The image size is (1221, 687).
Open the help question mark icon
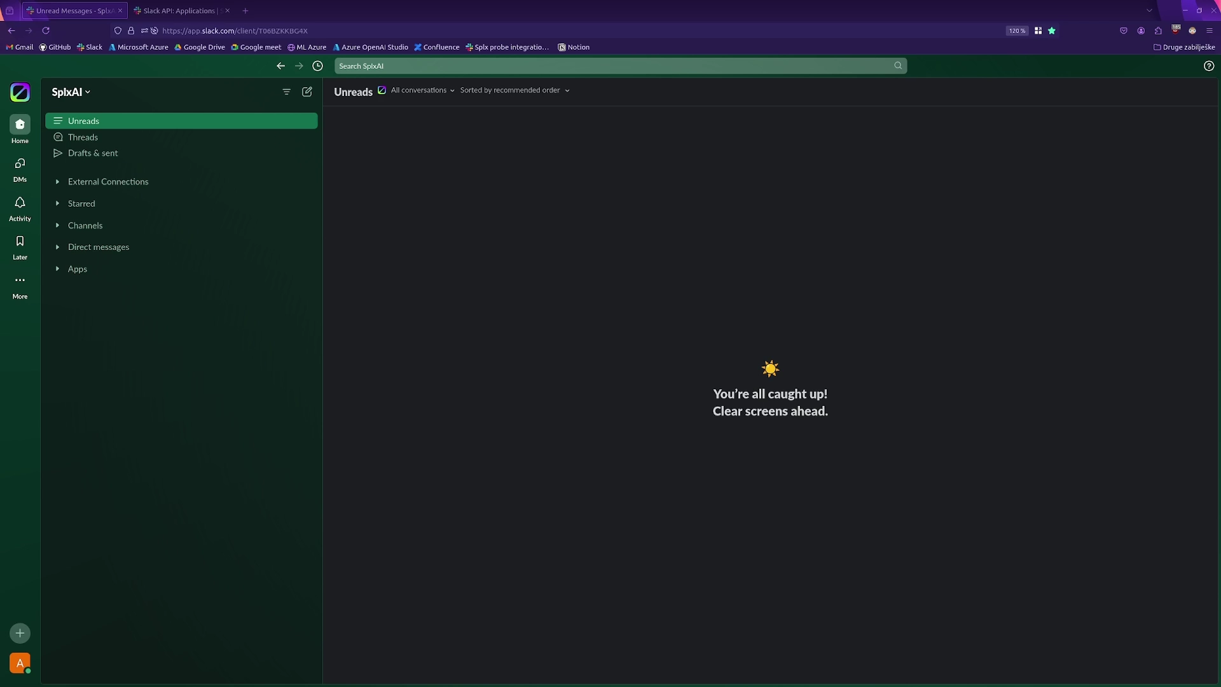point(1209,66)
